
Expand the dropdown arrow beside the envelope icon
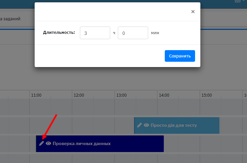click(244, 1)
